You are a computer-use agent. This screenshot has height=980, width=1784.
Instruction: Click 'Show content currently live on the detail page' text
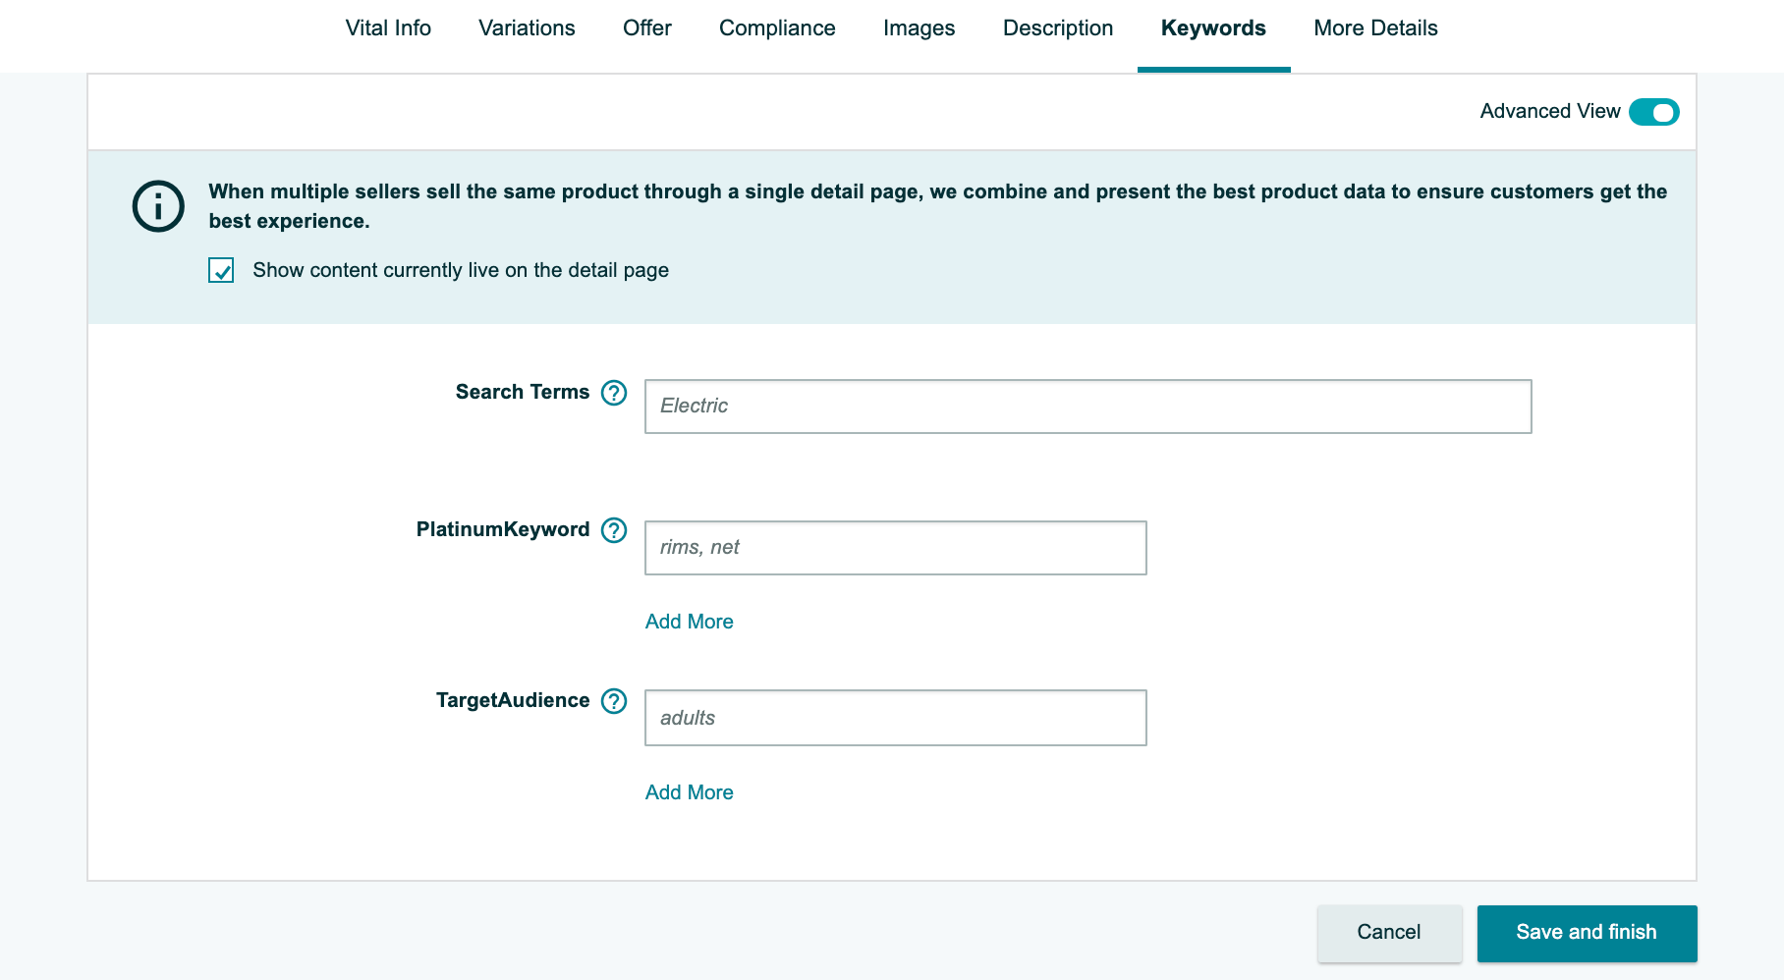(x=461, y=270)
